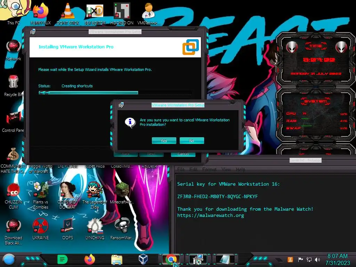Open the Format menu in Notepad
Screen dimensions: 356x267
[209, 169]
